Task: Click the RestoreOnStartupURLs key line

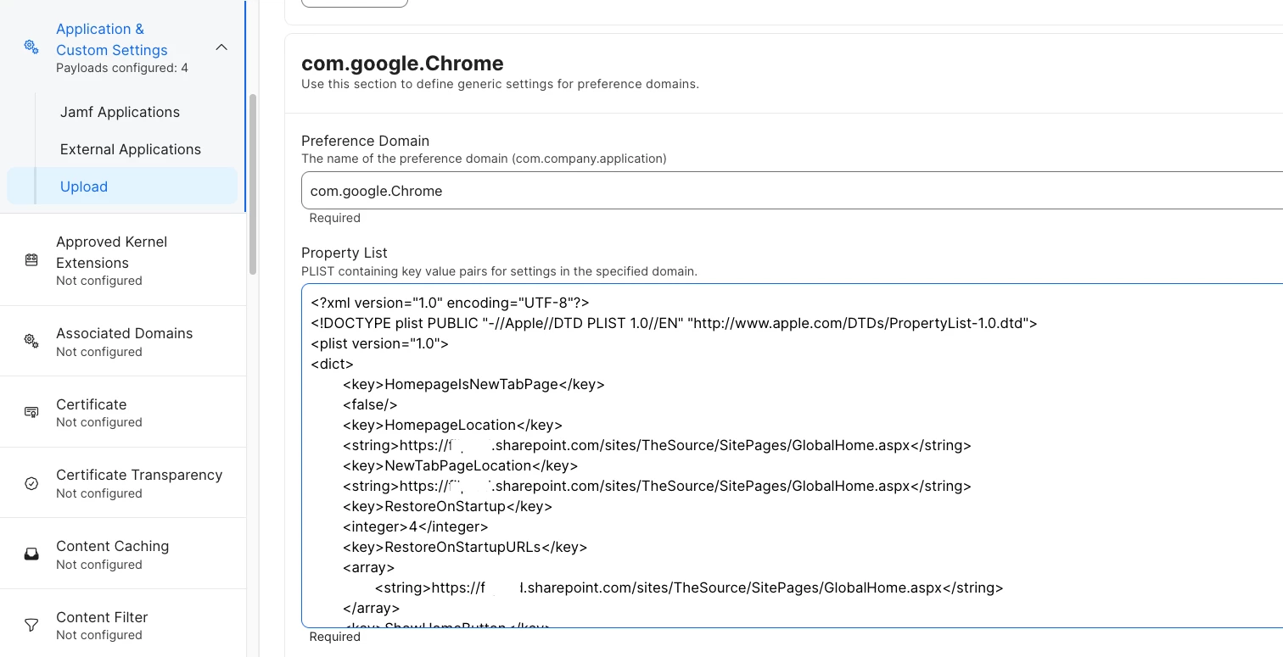Action: click(x=465, y=547)
